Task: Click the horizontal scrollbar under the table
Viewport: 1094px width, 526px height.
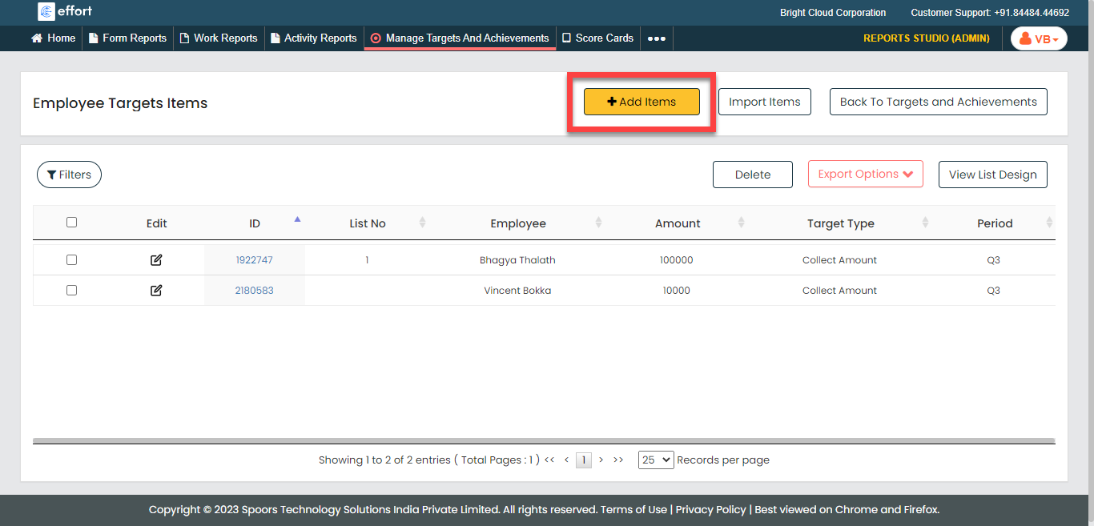Action: point(544,440)
